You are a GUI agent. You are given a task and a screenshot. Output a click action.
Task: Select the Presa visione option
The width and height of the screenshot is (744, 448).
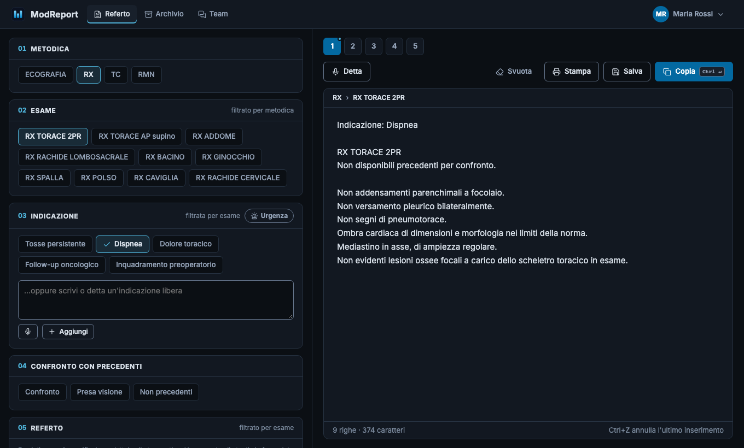pyautogui.click(x=100, y=392)
